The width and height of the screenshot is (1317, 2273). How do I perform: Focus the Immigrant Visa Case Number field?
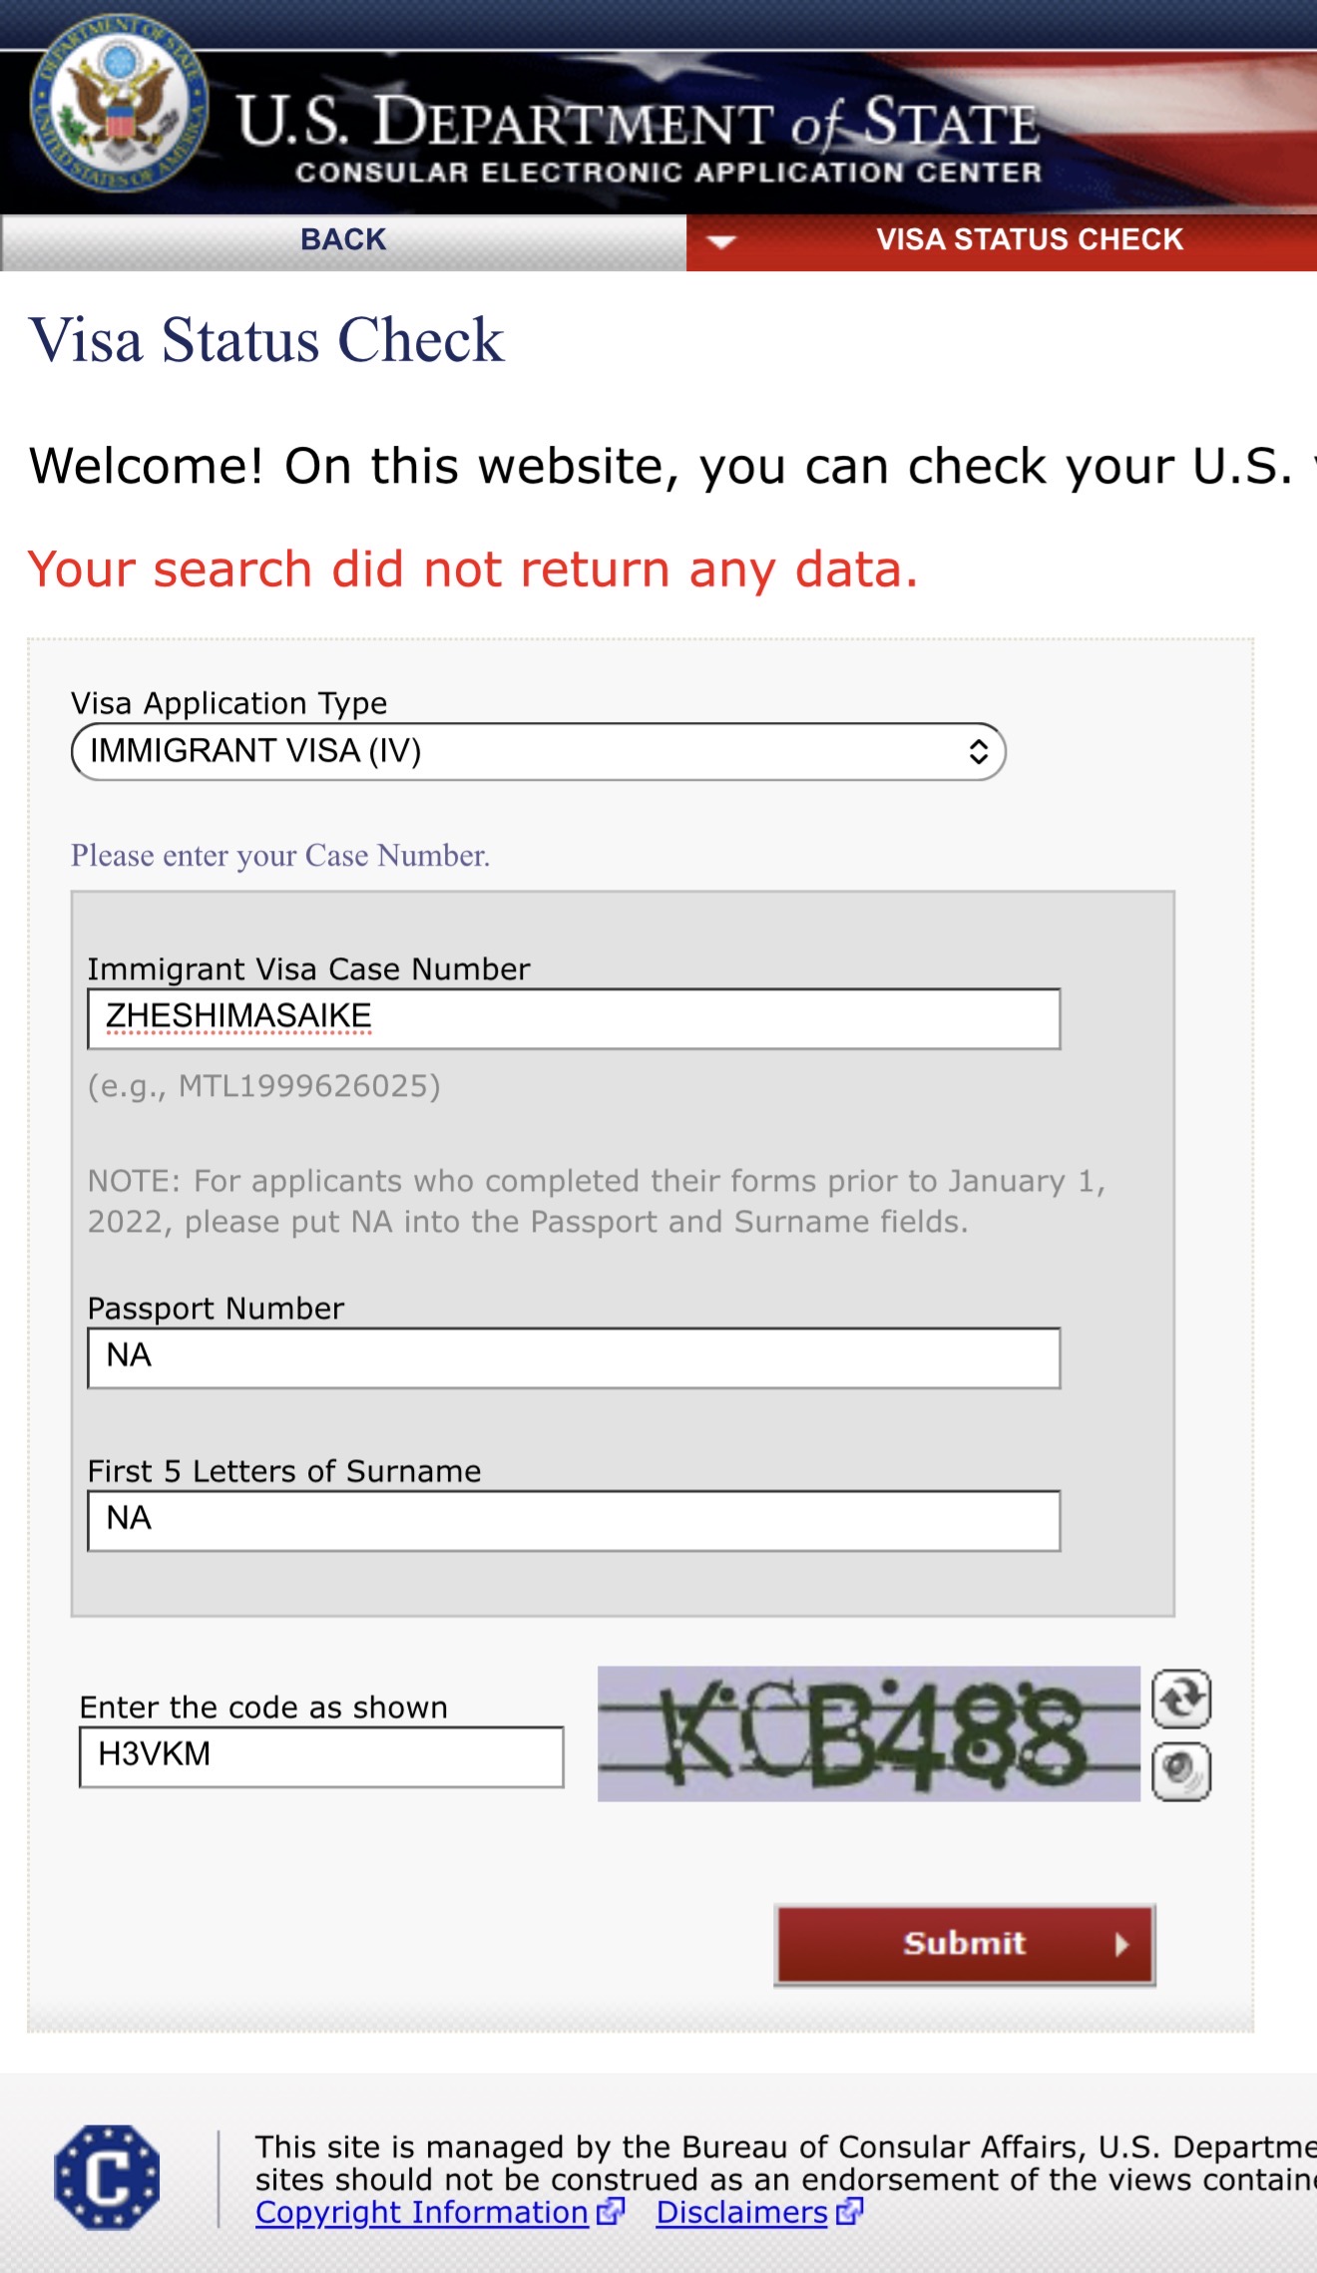[574, 1018]
